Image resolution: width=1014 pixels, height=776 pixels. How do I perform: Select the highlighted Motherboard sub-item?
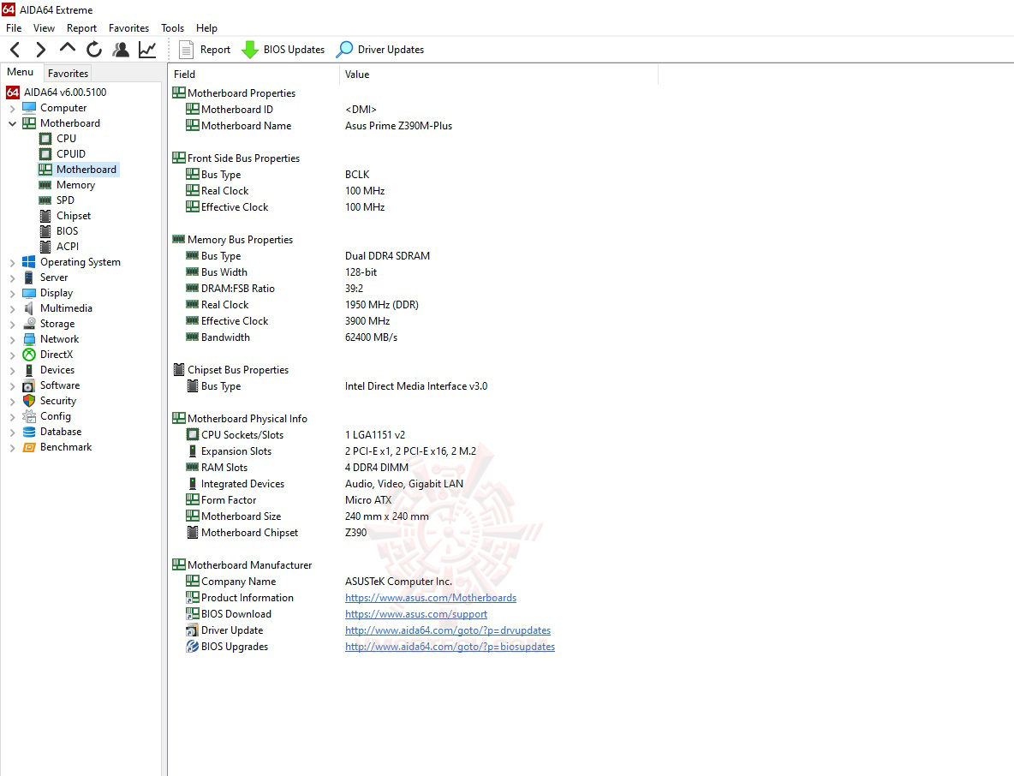point(78,170)
